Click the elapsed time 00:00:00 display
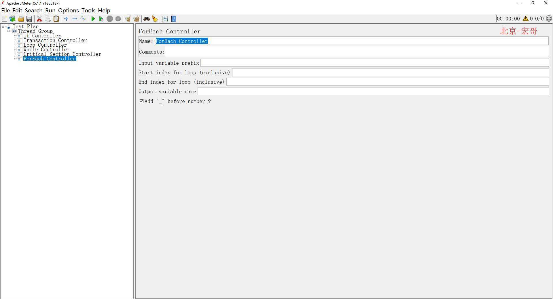The height and width of the screenshot is (299, 553). point(508,19)
